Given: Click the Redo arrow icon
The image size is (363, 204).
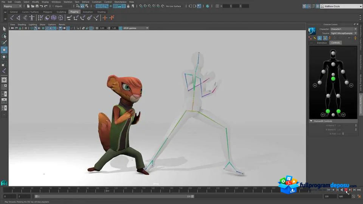Looking at the screenshot, I should point(46,6).
